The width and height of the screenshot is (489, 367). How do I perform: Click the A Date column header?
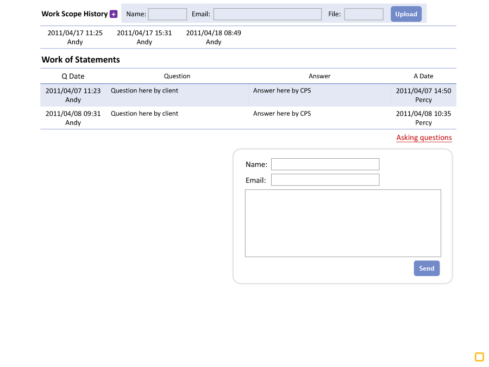(423, 76)
